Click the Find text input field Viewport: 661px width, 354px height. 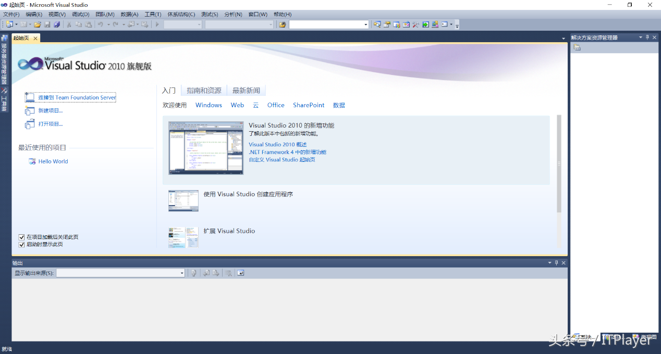[x=326, y=24]
